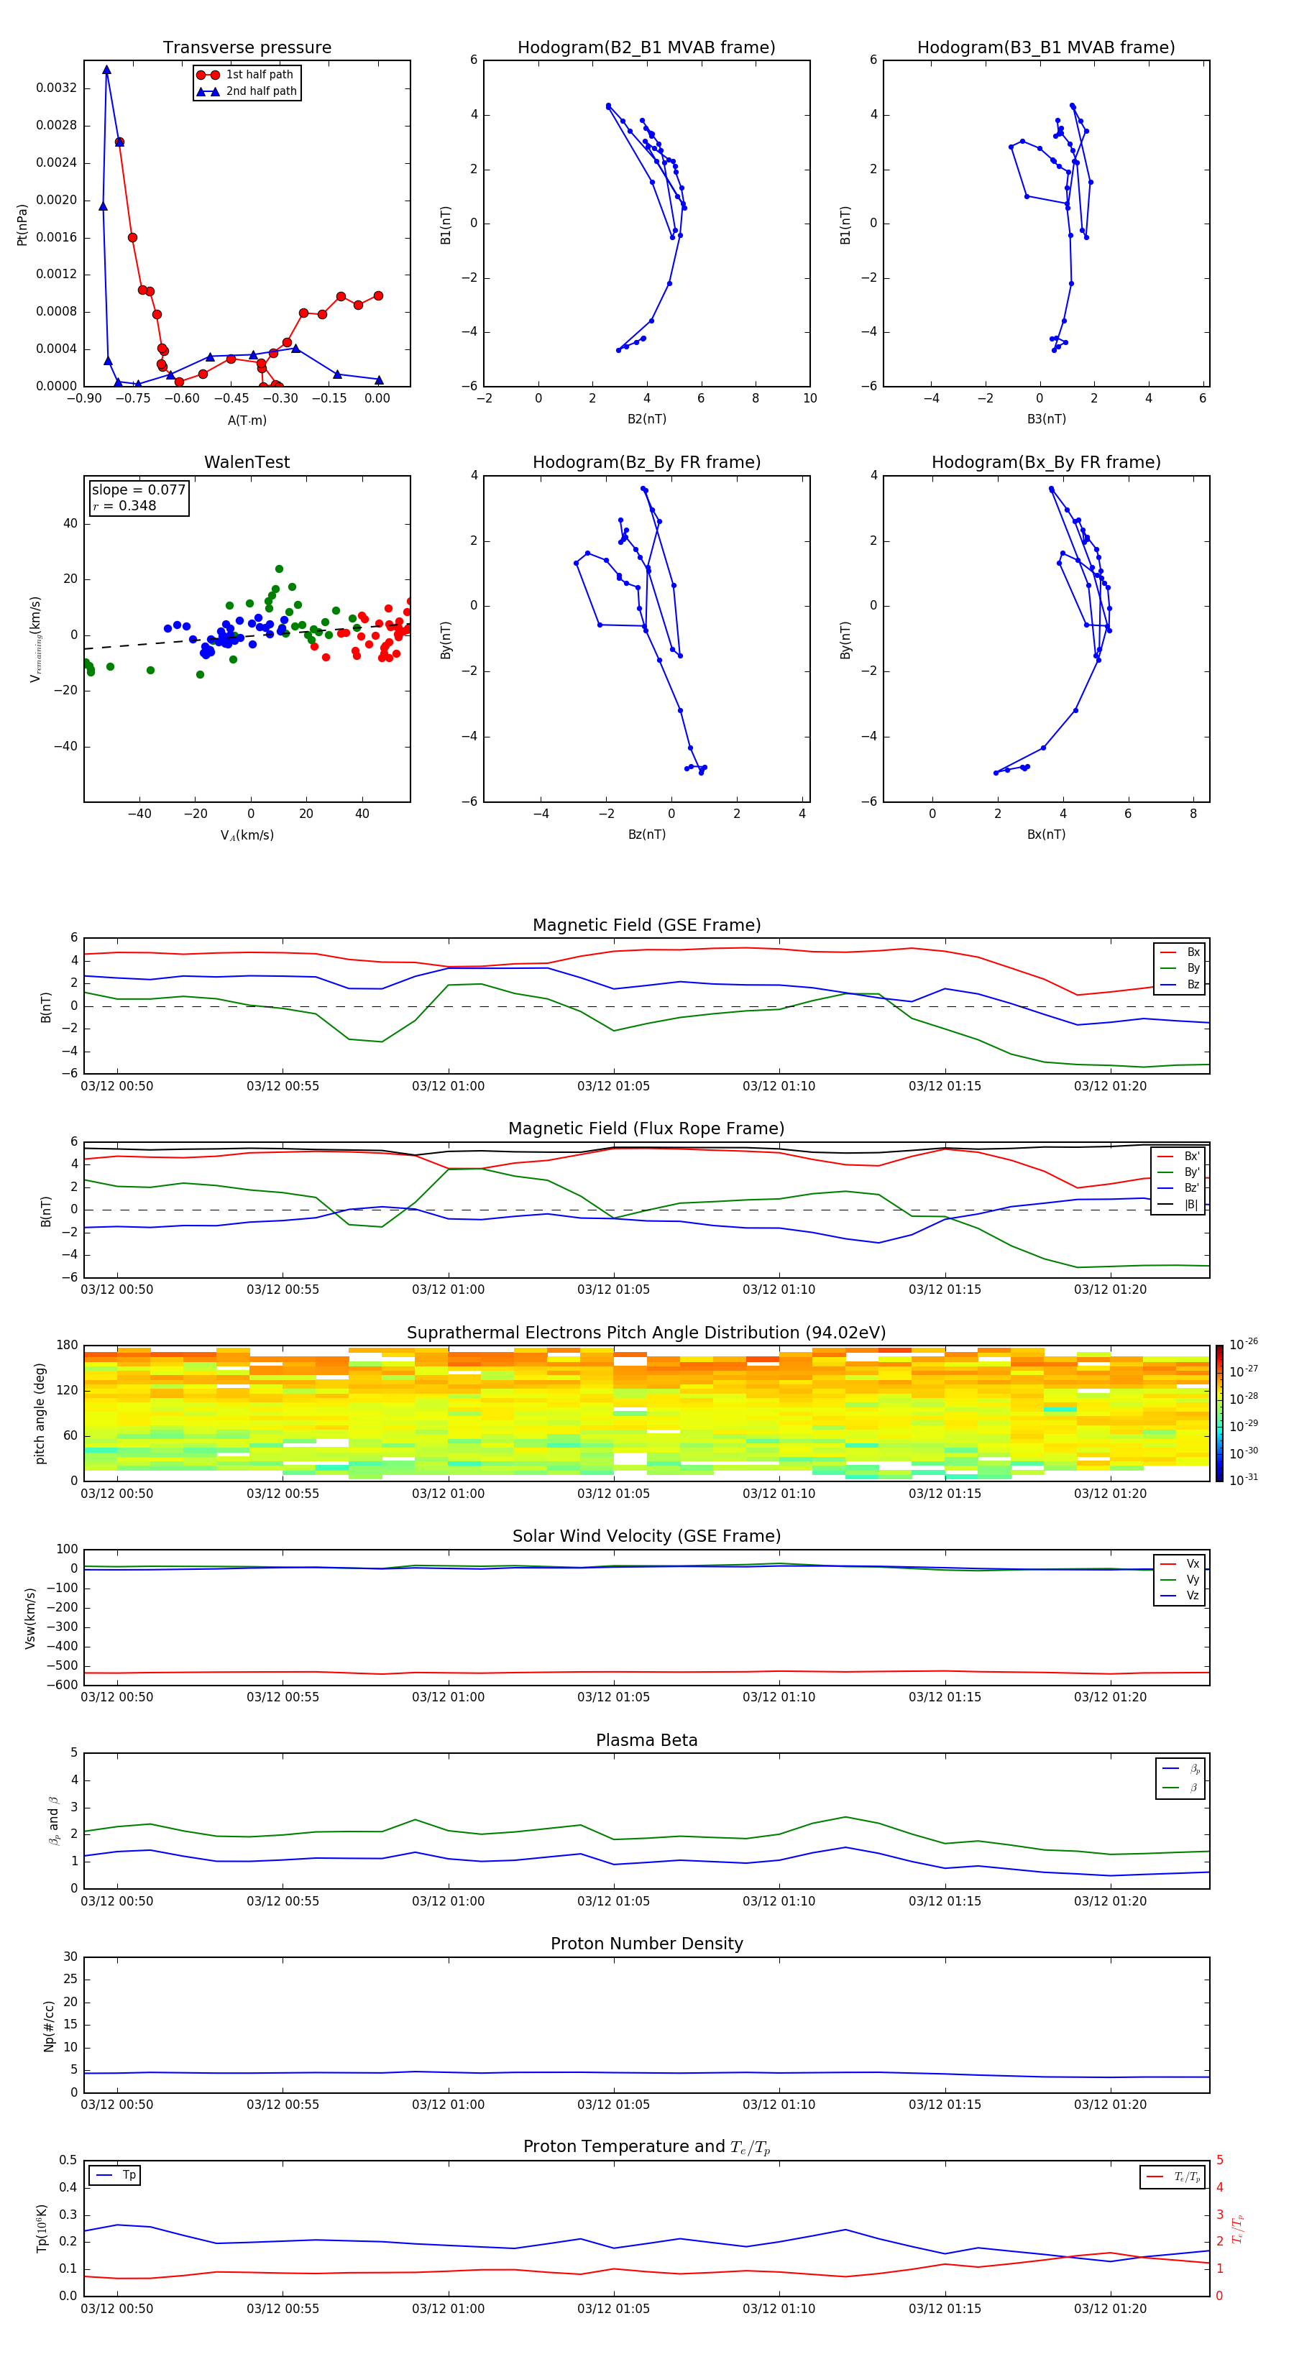The image size is (1294, 2372).
Task: Click the "Magnetic Field (GSE Frame)" title
Action: [646, 925]
